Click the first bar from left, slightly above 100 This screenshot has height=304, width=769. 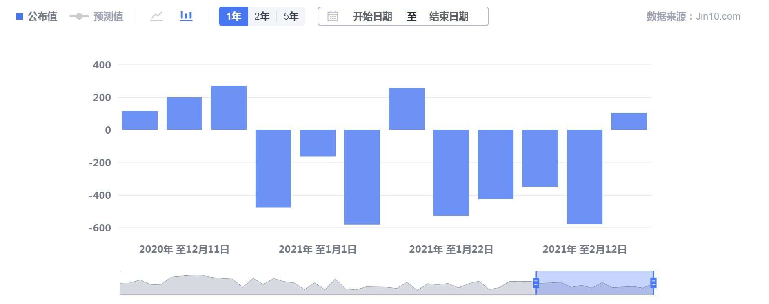(140, 120)
